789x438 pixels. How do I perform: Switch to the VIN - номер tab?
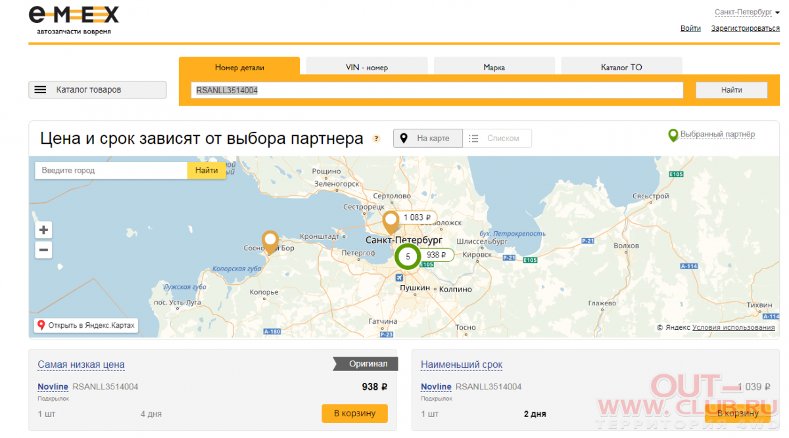point(367,67)
